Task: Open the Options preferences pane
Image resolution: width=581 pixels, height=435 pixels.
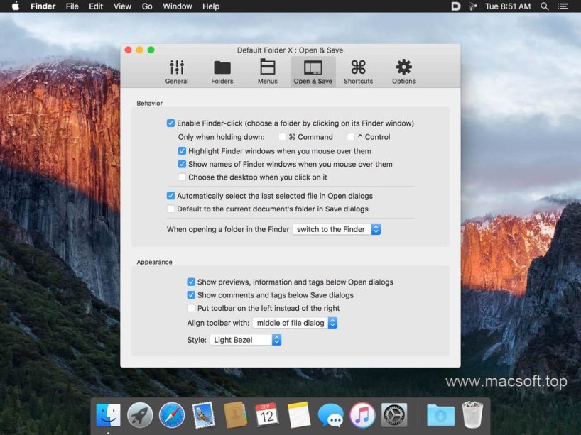Action: click(x=403, y=72)
